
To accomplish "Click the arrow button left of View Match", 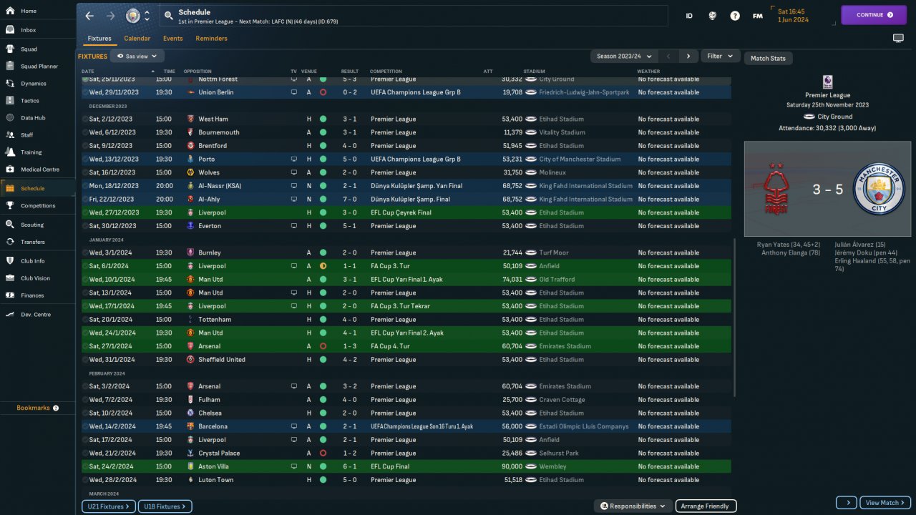I will [847, 503].
